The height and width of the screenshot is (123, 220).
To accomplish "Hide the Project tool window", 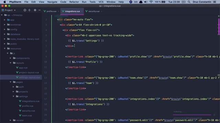I will point(40,10).
